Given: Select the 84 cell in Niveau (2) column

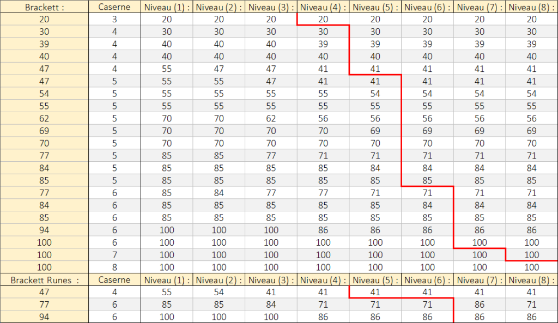Looking at the screenshot, I should click(x=219, y=193).
